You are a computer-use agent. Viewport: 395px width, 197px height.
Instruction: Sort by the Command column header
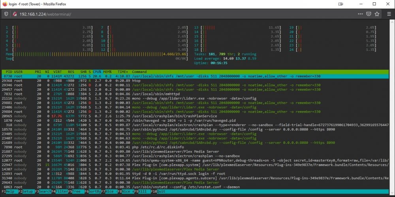pyautogui.click(x=139, y=72)
